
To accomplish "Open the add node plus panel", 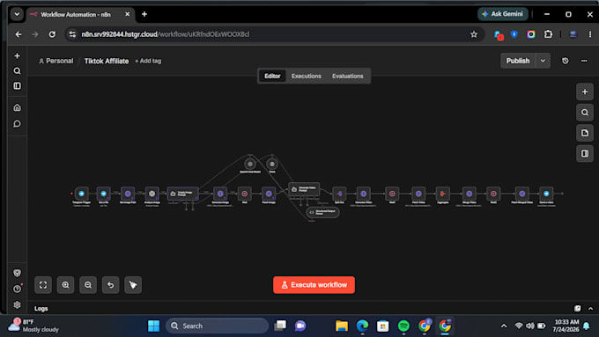I will [x=585, y=92].
